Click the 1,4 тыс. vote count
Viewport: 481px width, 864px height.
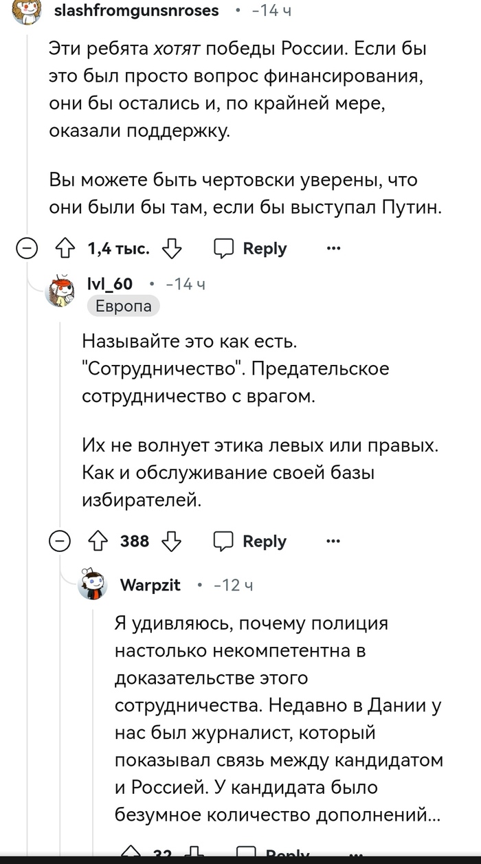pos(119,249)
